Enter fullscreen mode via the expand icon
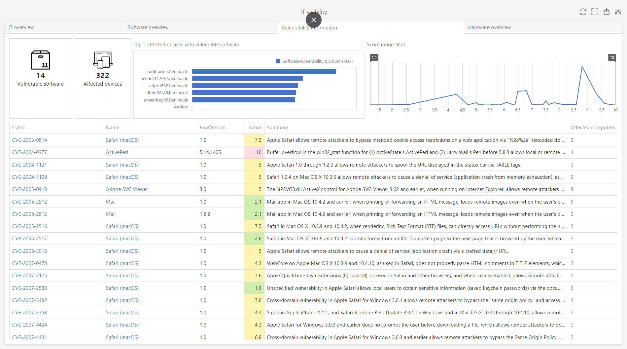 coord(595,12)
